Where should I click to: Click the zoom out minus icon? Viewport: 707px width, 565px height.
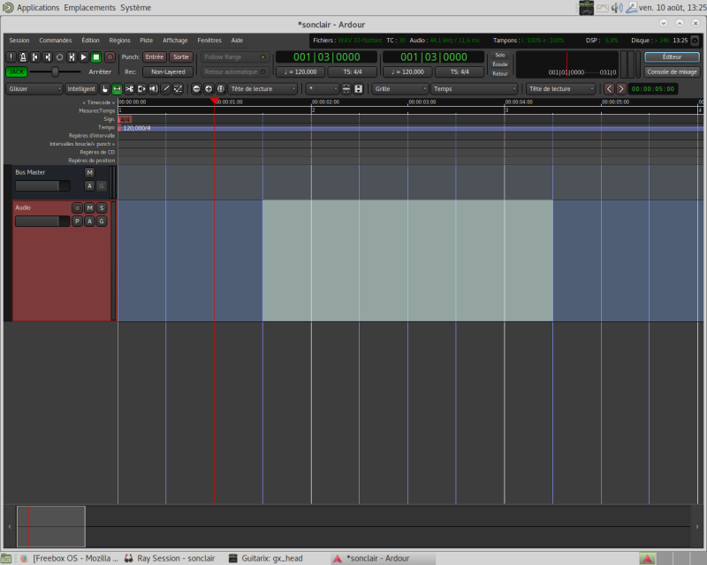196,89
